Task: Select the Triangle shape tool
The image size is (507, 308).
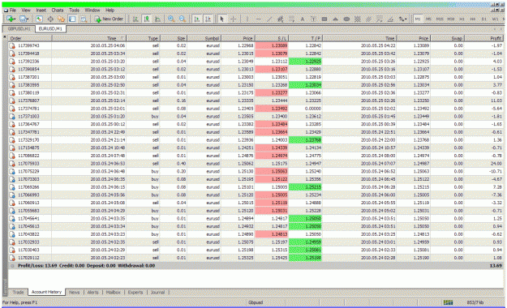Action: click(x=335, y=19)
